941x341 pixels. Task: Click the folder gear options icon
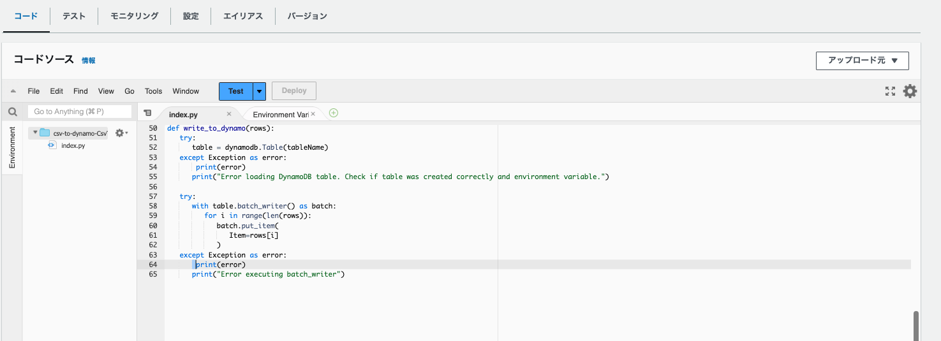121,133
